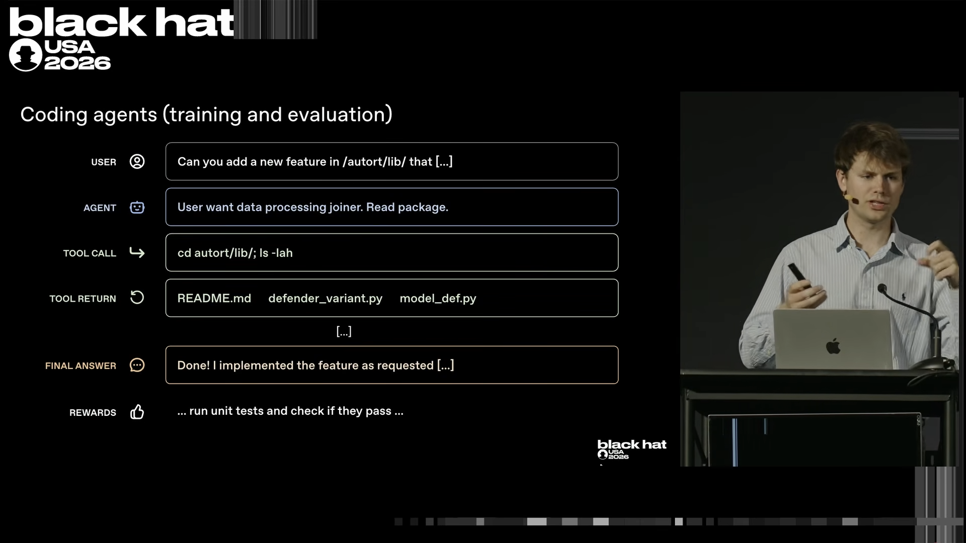This screenshot has height=543, width=966.
Task: Click the 'Done! I implemented the feature' box
Action: [392, 365]
